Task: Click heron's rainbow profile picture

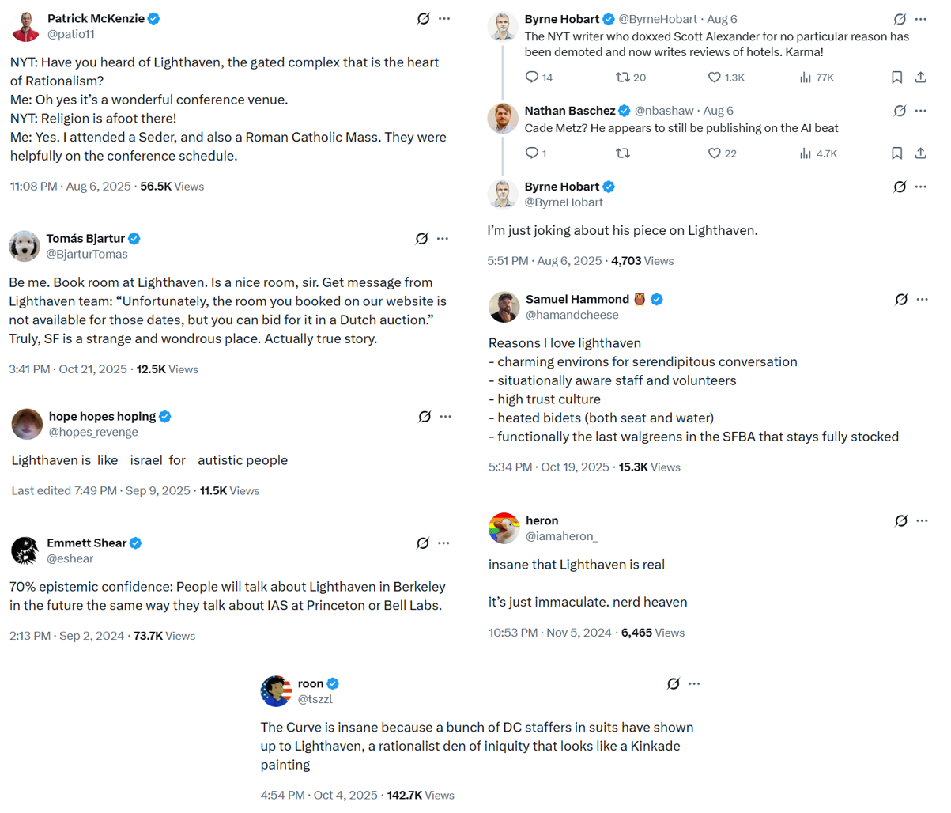Action: click(x=504, y=528)
